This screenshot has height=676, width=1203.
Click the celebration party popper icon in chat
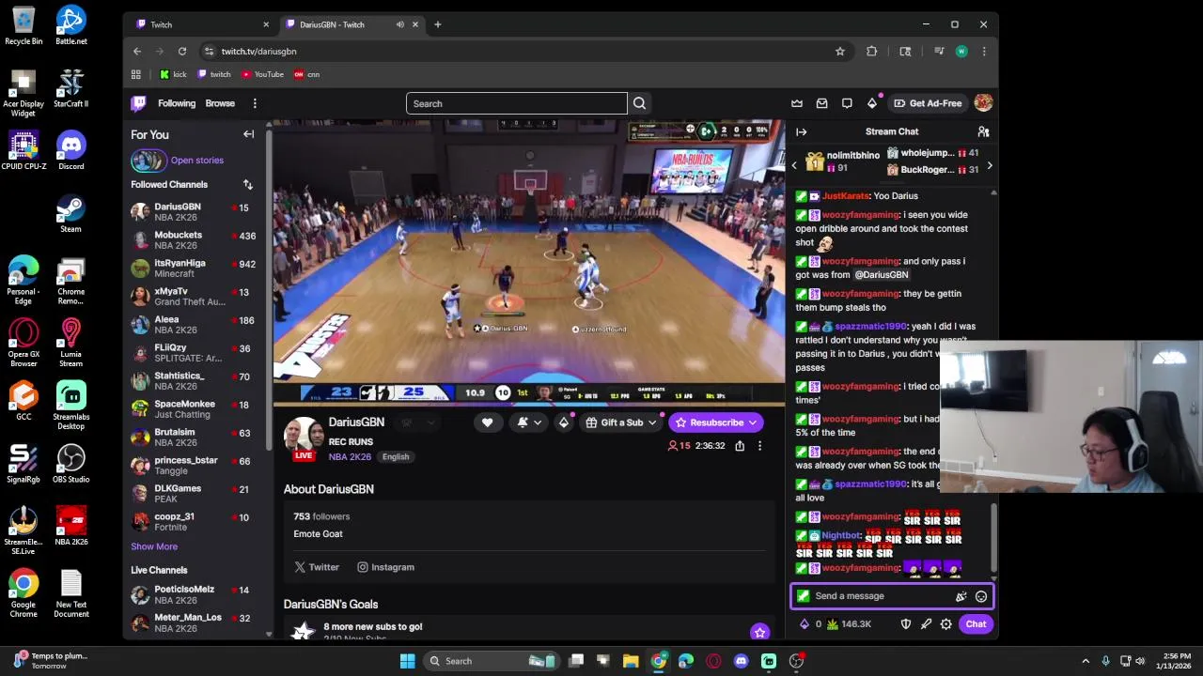961,596
